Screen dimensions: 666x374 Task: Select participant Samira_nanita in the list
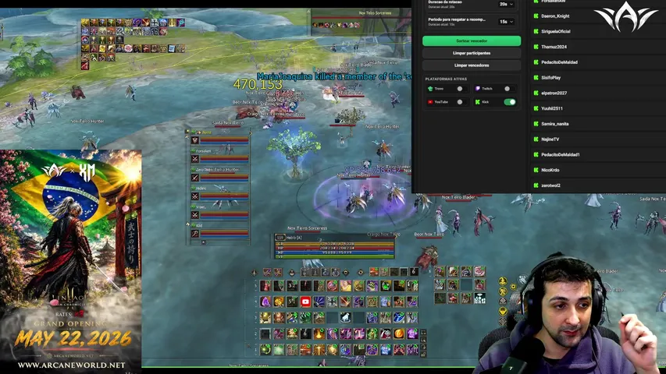[554, 124]
